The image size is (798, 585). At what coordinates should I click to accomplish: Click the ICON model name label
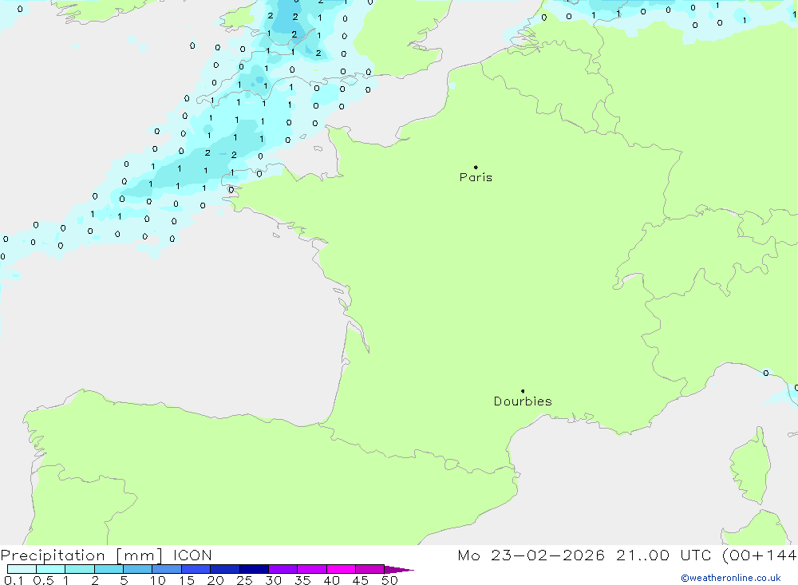[x=192, y=555]
